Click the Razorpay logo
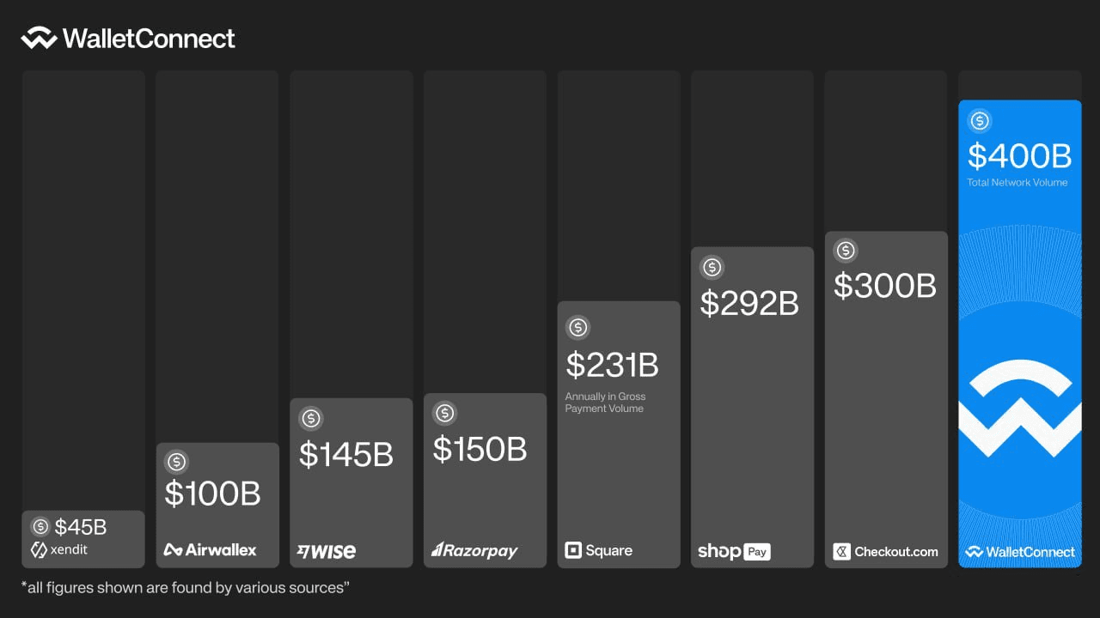 [474, 550]
